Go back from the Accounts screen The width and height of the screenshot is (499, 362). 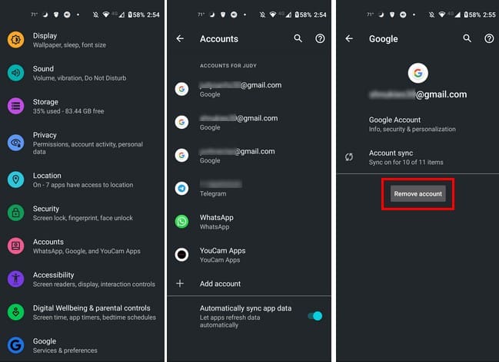pos(180,39)
